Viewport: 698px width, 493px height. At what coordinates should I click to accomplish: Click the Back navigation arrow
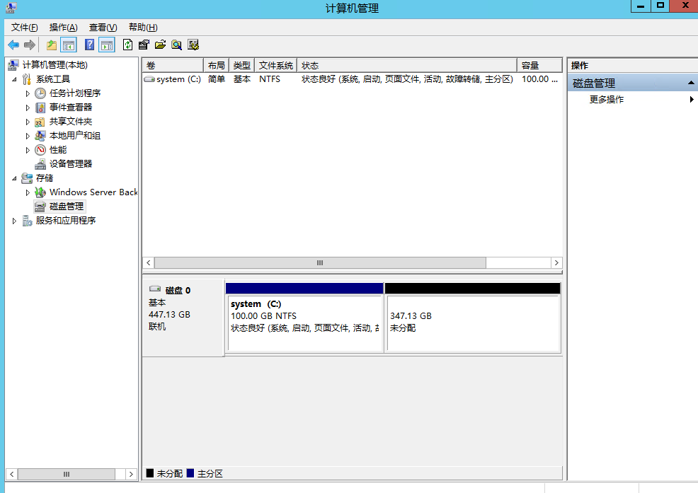pos(13,44)
